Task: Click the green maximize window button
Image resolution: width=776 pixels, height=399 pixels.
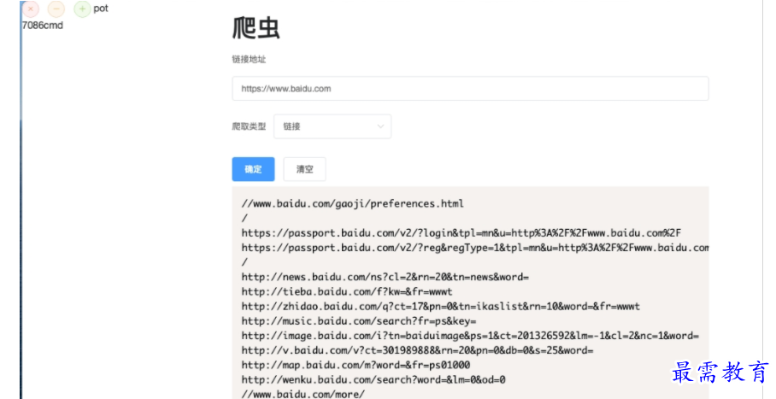Action: (82, 9)
